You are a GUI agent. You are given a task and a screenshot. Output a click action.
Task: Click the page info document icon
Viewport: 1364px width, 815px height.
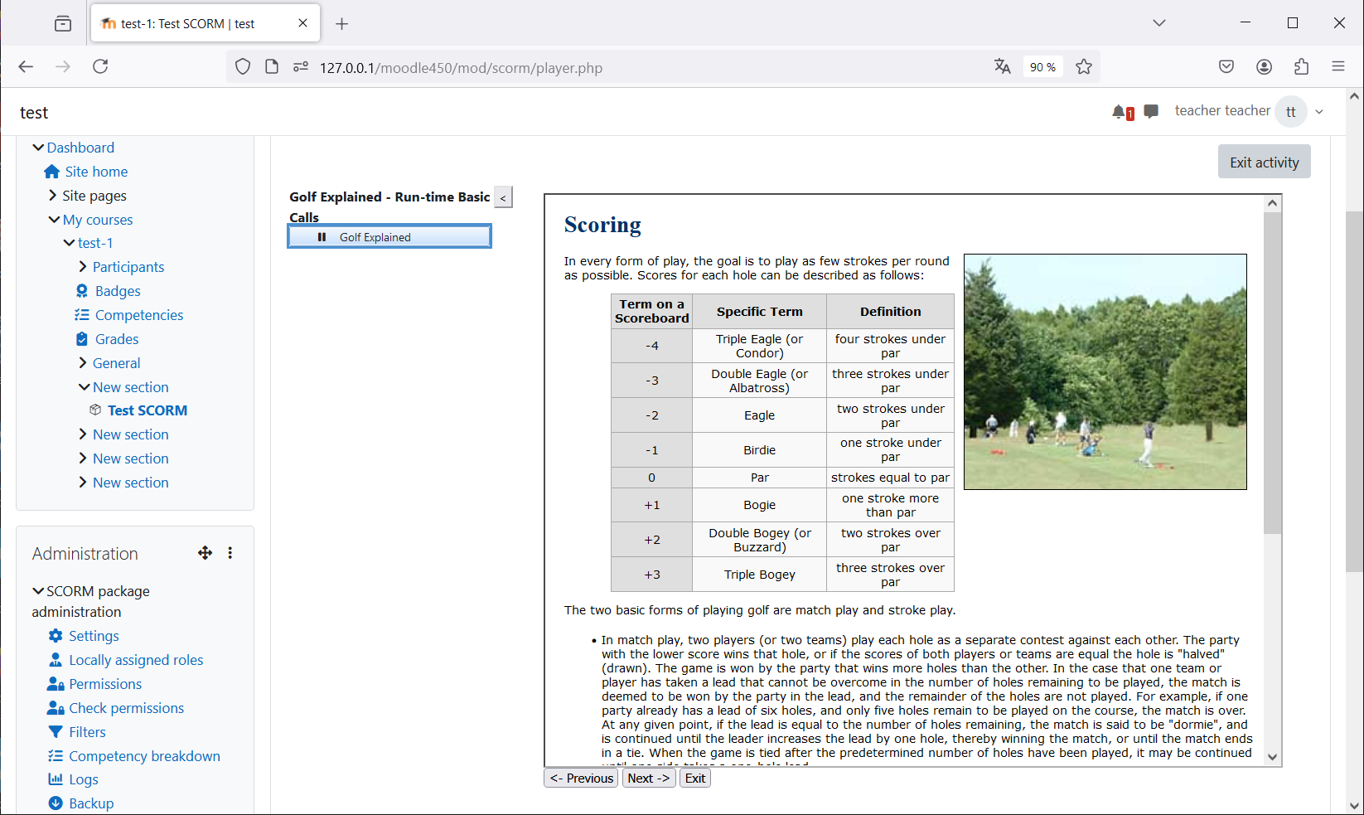click(x=272, y=67)
